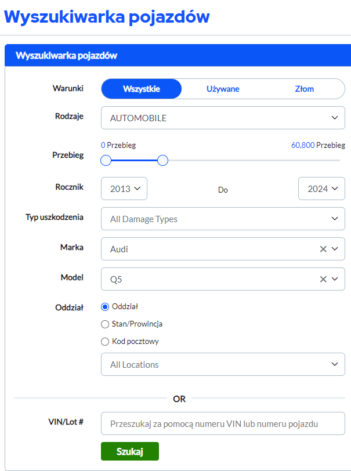The height and width of the screenshot is (471, 351).
Task: Expand the All Locations dropdown
Action: (223, 364)
